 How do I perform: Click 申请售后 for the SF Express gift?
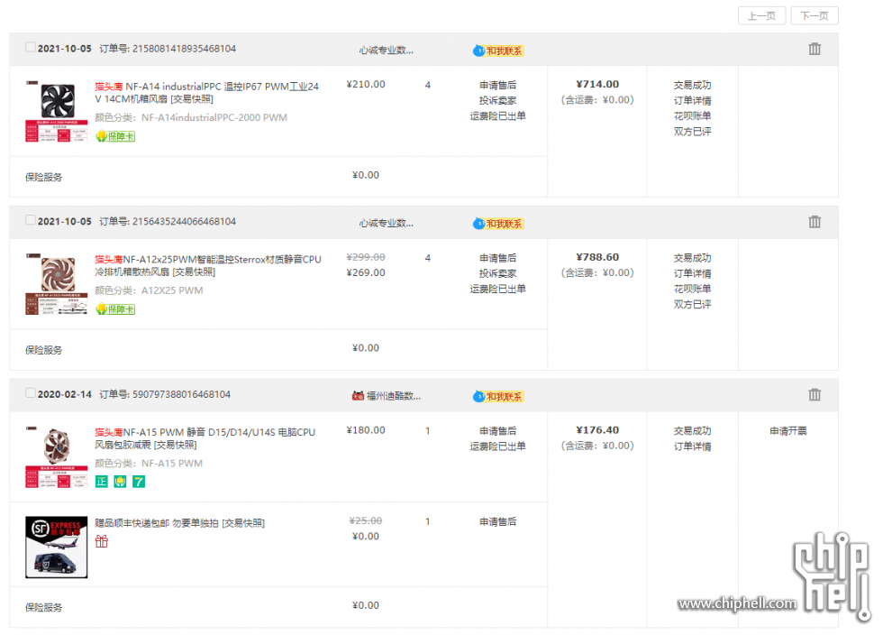(497, 521)
